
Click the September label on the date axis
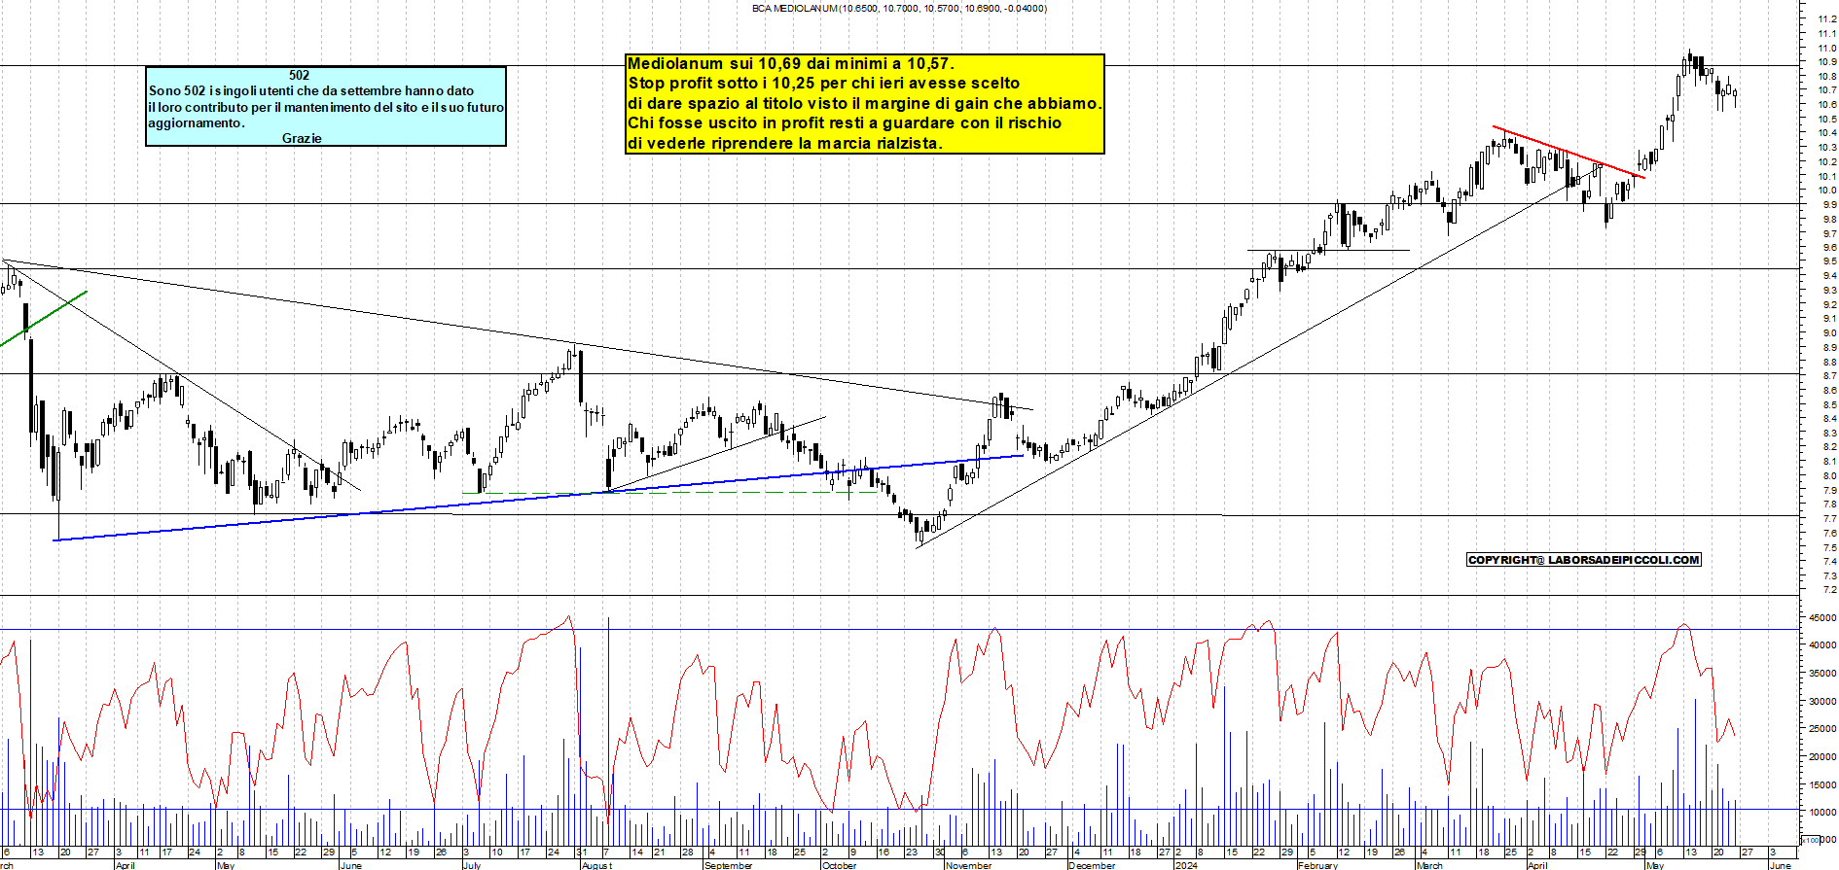729,865
